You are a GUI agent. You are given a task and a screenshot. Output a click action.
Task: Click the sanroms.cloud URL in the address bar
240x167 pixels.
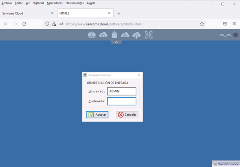pyautogui.click(x=103, y=24)
